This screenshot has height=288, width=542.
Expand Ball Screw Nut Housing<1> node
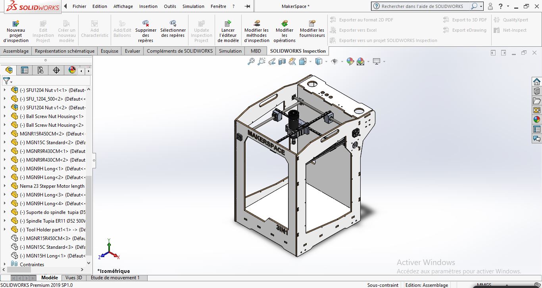click(5, 116)
